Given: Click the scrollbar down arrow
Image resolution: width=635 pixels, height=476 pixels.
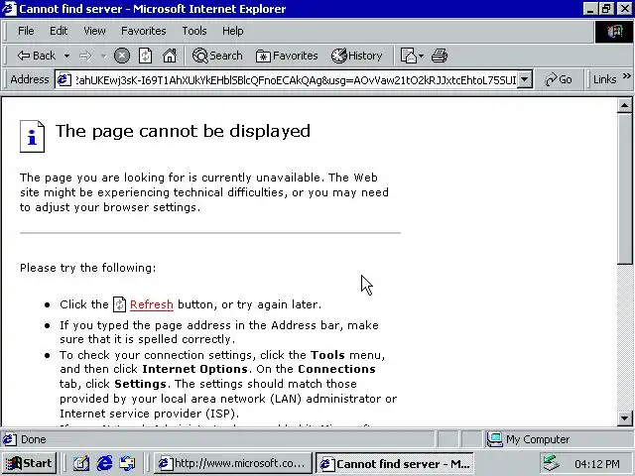Looking at the screenshot, I should 624,418.
